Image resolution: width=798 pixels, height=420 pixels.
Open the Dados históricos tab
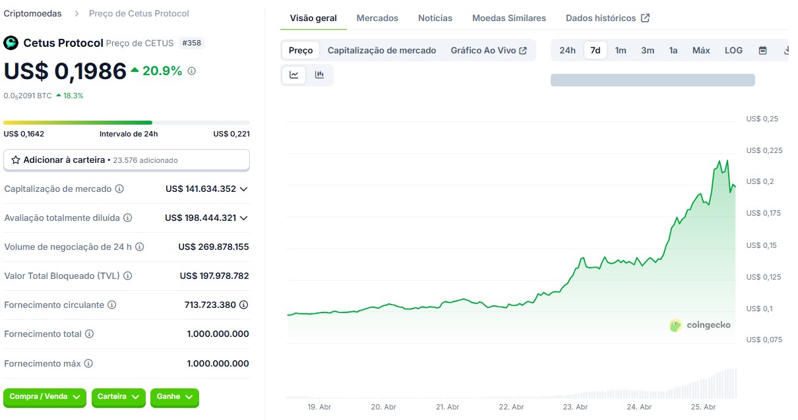(x=607, y=18)
